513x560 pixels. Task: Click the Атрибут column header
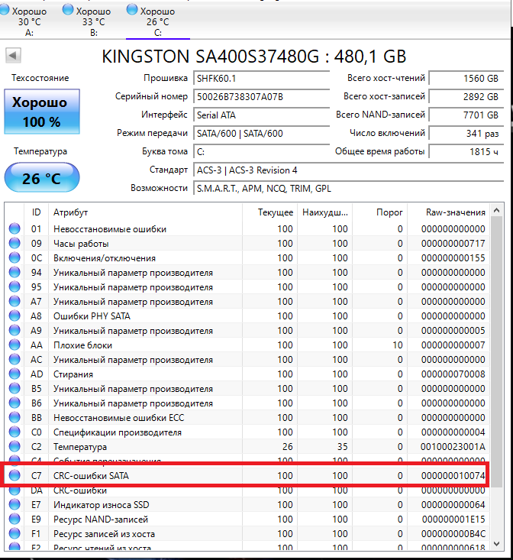(146, 212)
